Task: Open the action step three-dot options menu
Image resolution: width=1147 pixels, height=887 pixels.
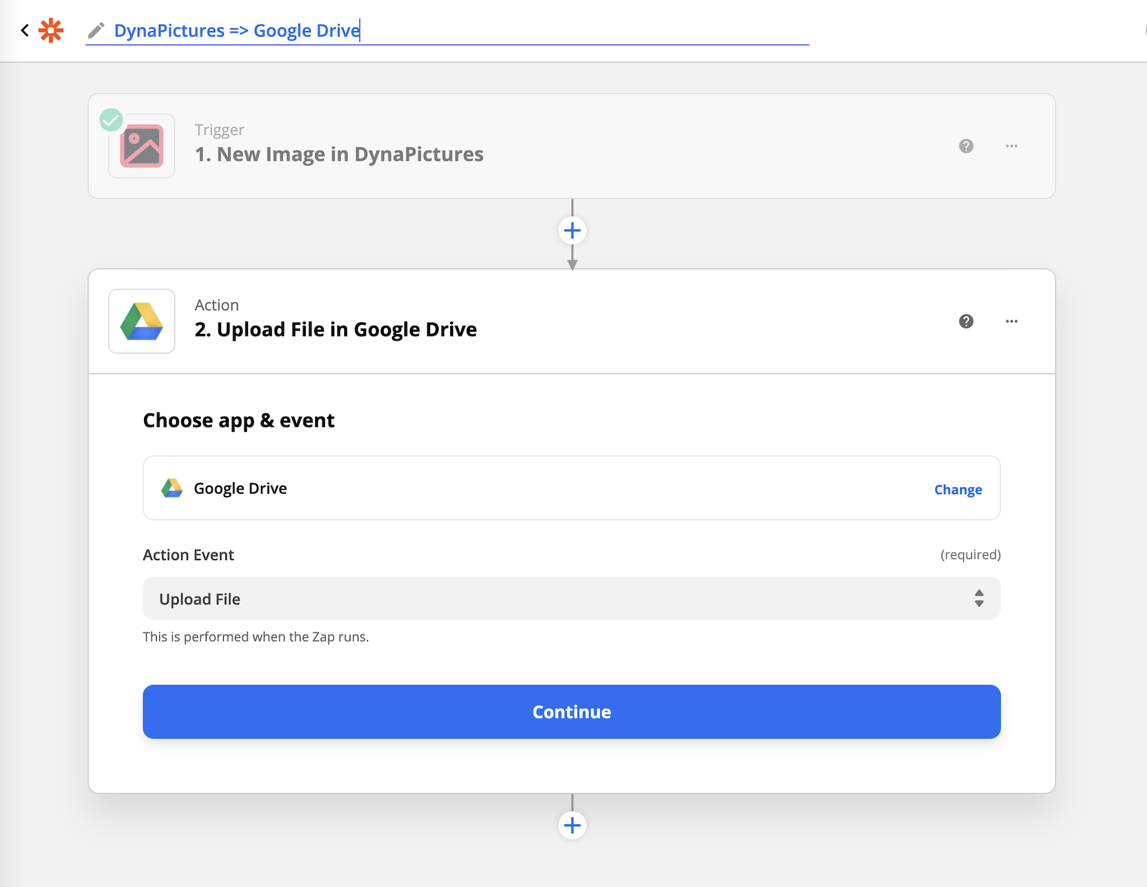Action: [x=1012, y=322]
